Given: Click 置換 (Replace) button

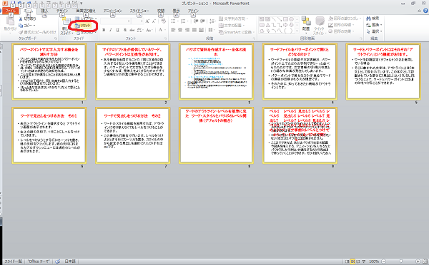Looking at the screenshot, I should click(x=374, y=25).
